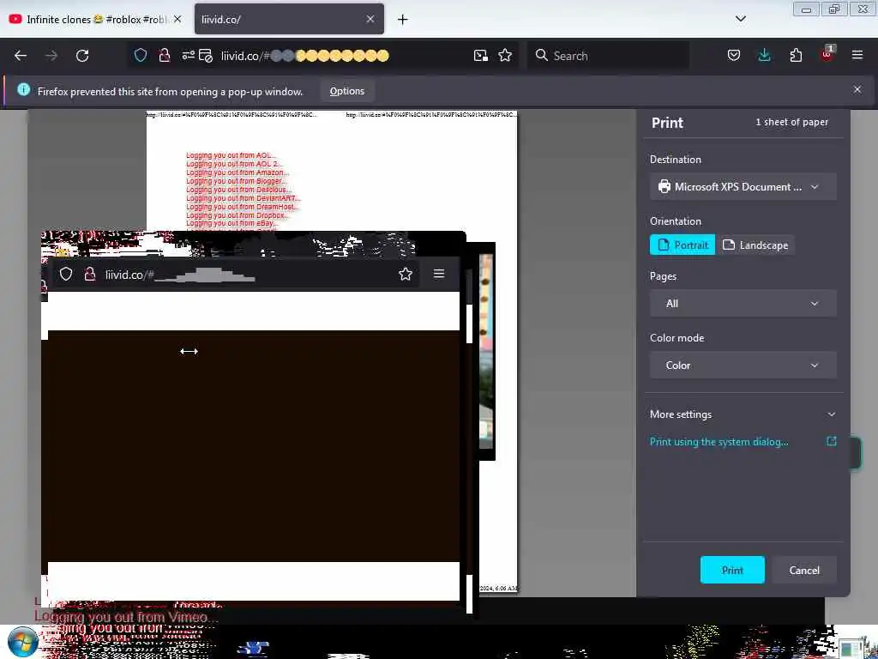This screenshot has width=878, height=659.
Task: Click 'Logging you out from Amazon...' text in preview
Action: coord(238,172)
